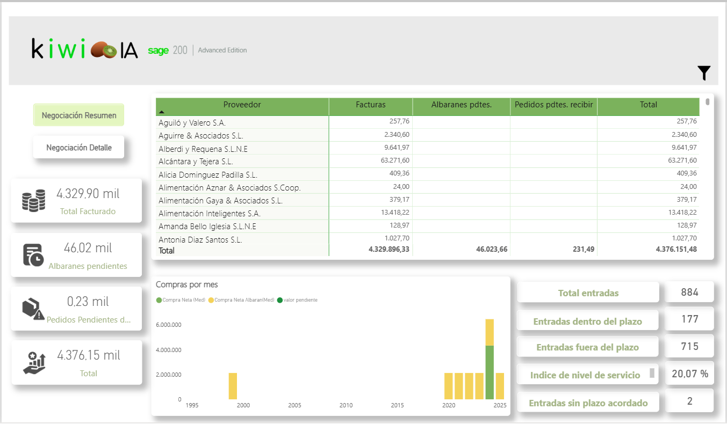Click sort arrow under Proveedor header
The height and width of the screenshot is (424, 727).
[x=161, y=112]
